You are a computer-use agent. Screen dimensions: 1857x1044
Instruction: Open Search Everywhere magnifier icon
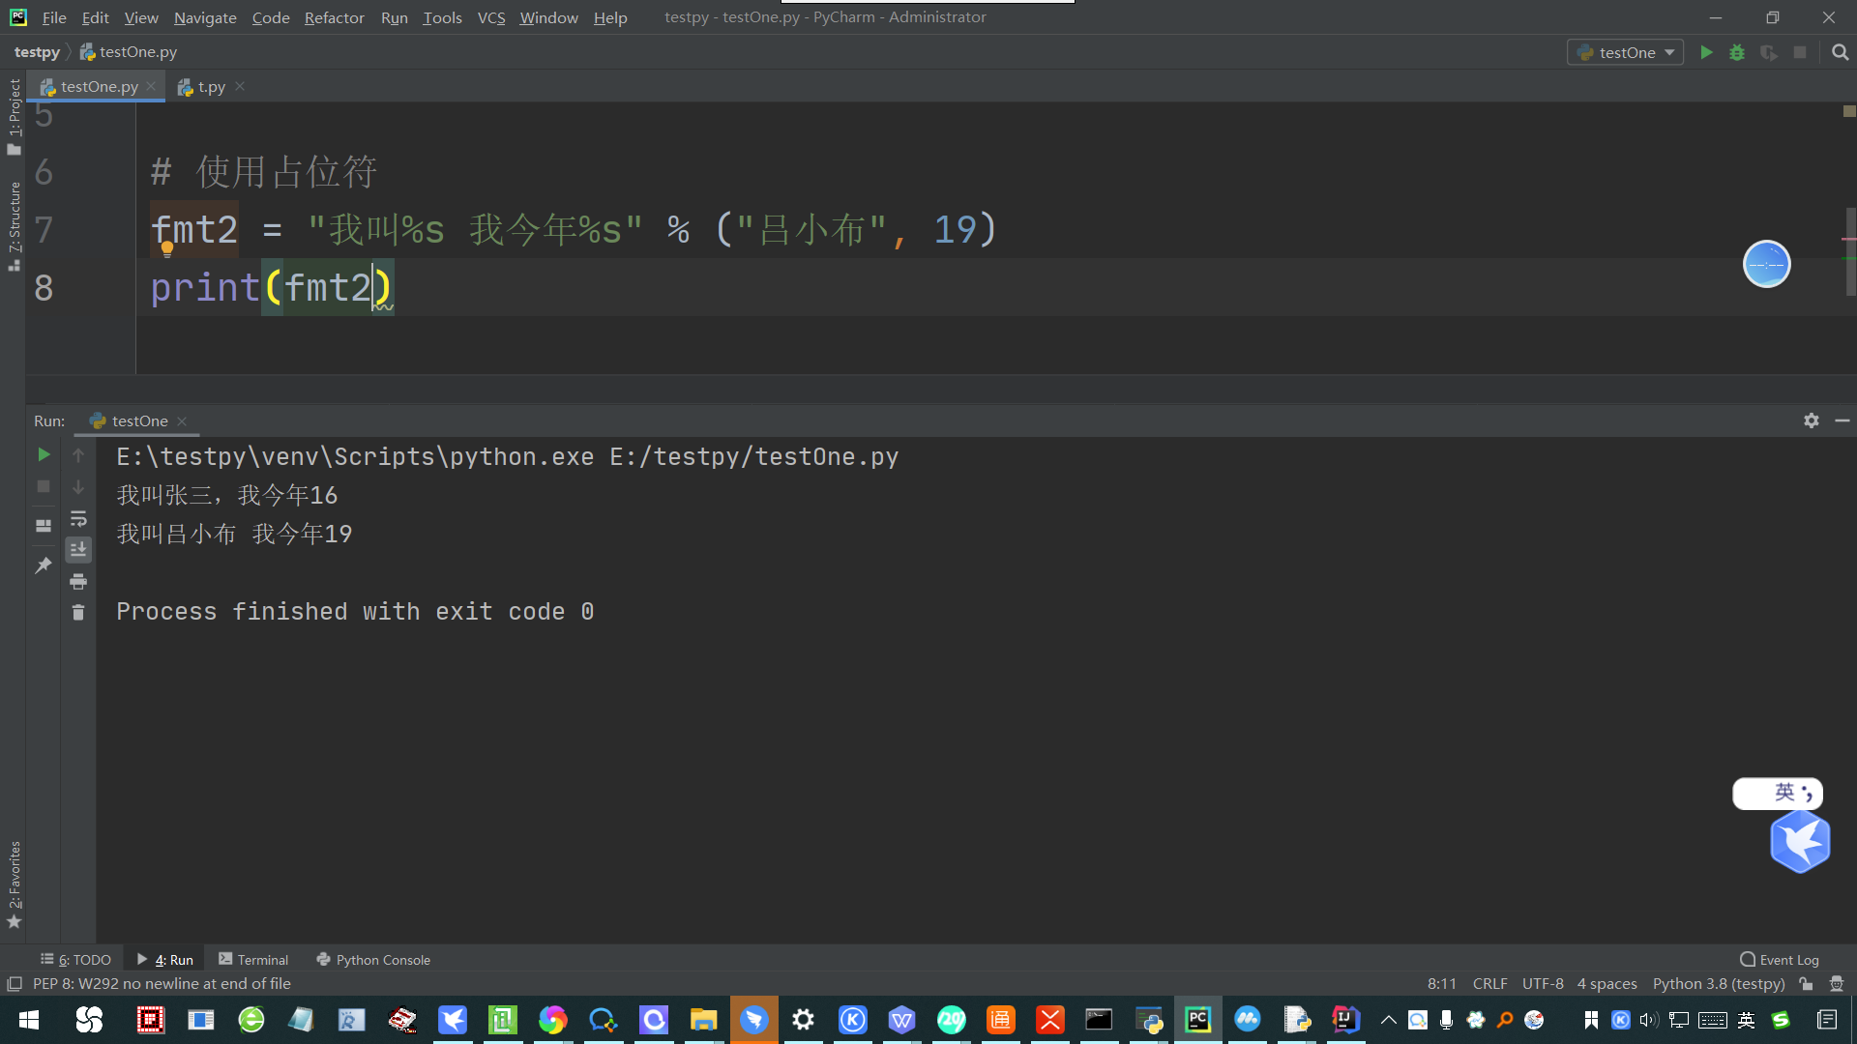[x=1840, y=52]
